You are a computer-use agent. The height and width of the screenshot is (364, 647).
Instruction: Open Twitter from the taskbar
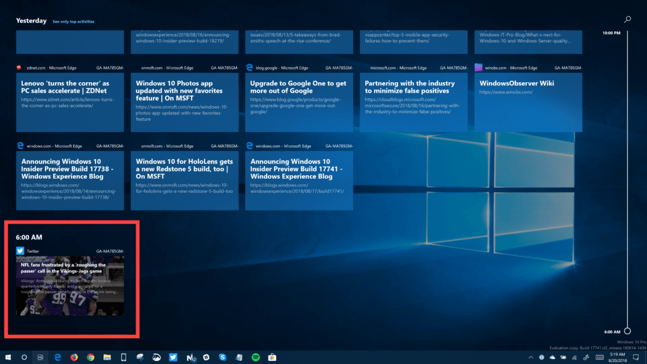[x=172, y=357]
